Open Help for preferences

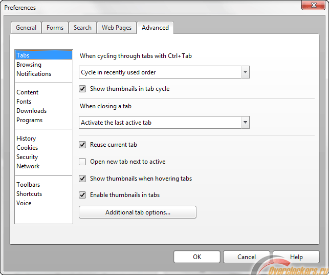click(x=296, y=257)
